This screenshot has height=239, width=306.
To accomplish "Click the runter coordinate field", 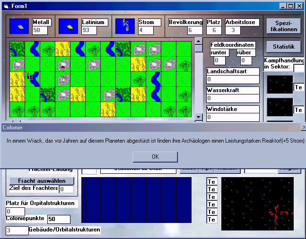I will (x=219, y=60).
